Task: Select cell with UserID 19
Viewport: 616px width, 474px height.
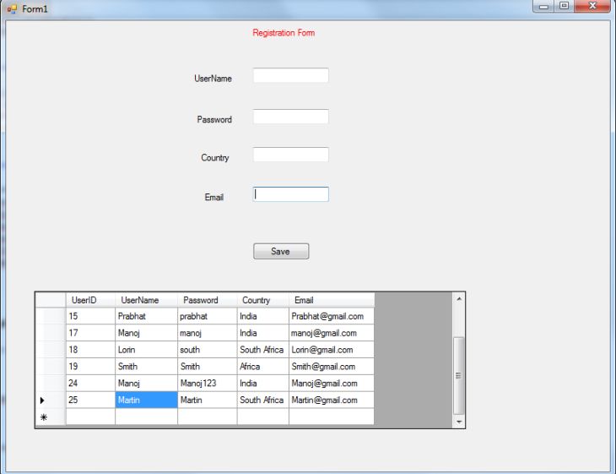Action: tap(90, 367)
